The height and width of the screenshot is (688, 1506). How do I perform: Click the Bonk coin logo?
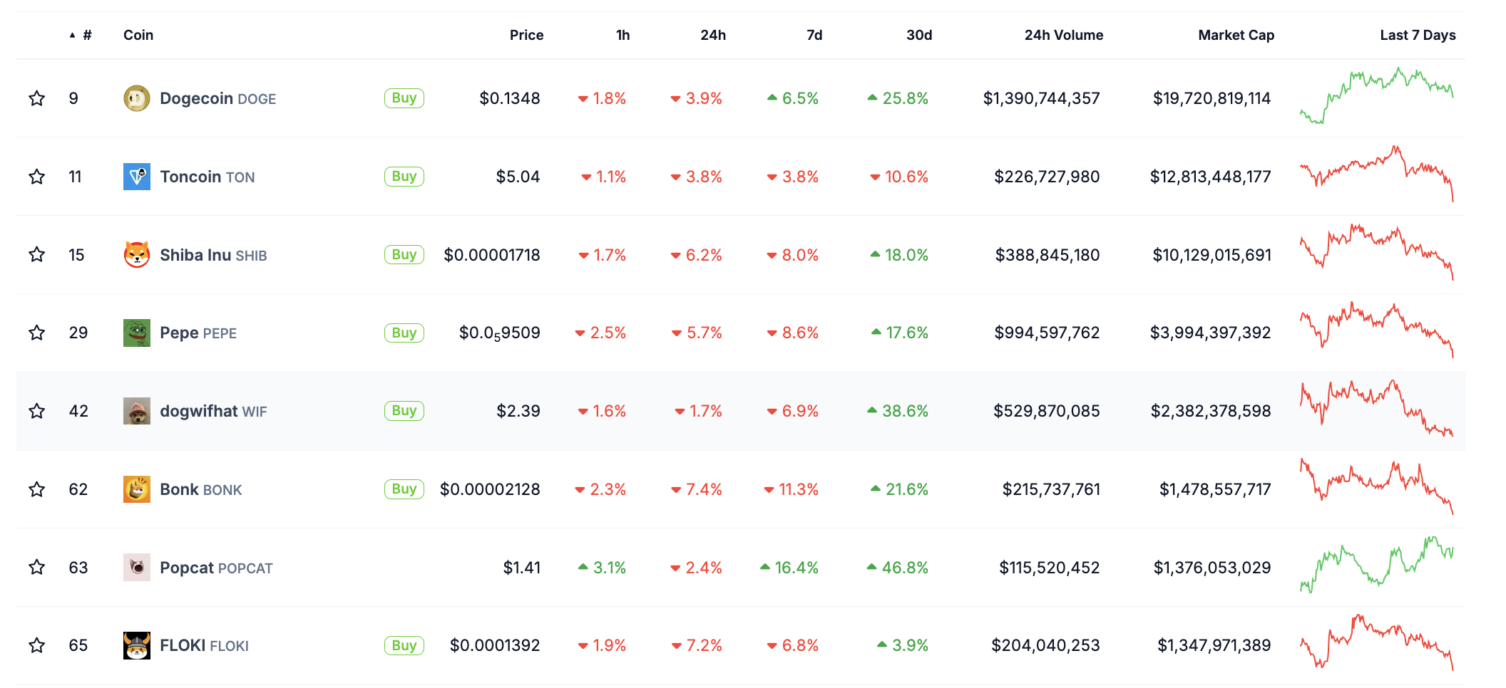136,489
